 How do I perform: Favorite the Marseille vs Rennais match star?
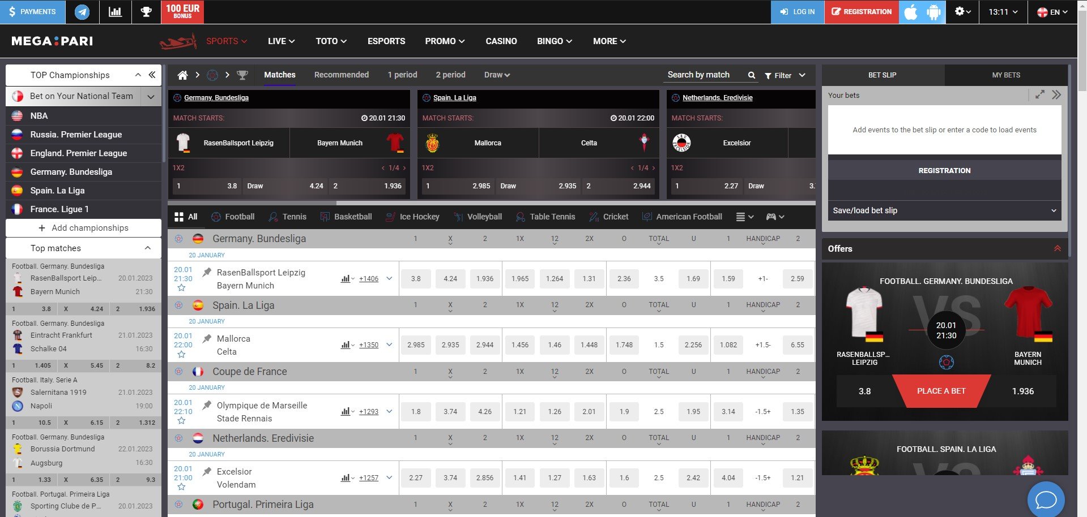pos(181,420)
